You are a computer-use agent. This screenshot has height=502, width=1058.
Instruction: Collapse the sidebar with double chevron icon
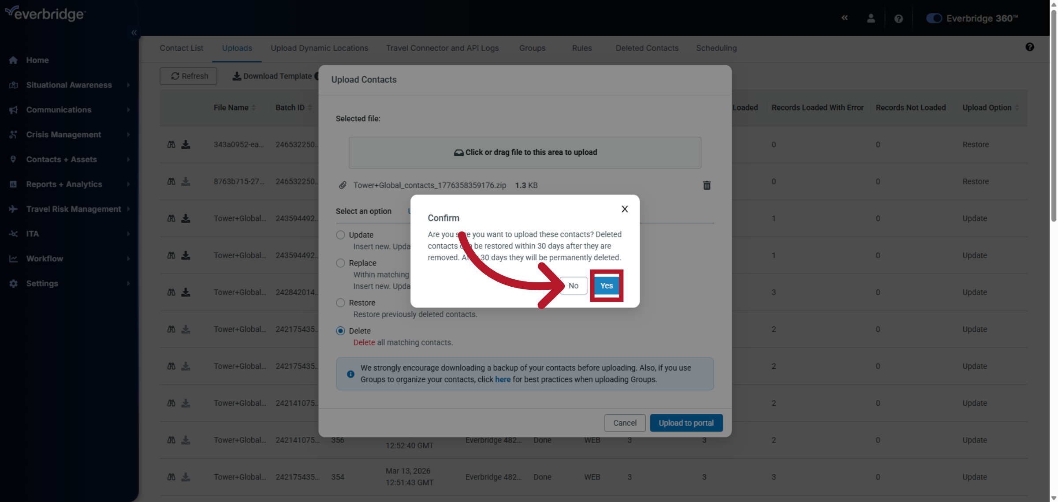tap(134, 33)
